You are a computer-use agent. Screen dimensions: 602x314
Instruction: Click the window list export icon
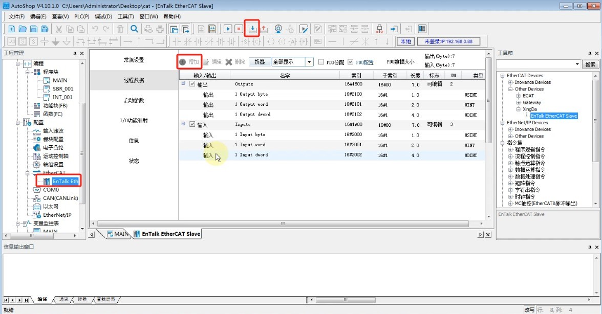(185, 29)
